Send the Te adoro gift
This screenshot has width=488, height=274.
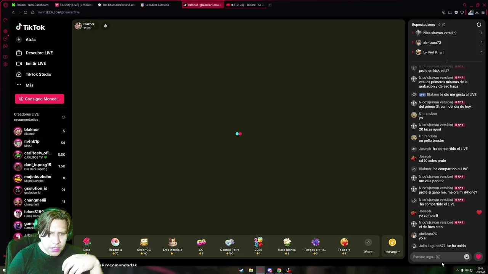(344, 246)
